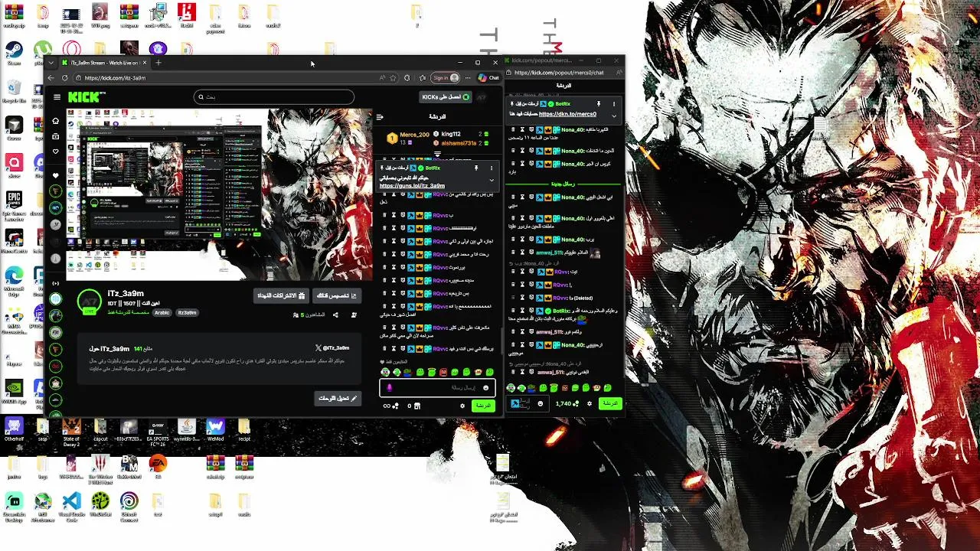Open Steam desktop shortcut

[x=14, y=52]
